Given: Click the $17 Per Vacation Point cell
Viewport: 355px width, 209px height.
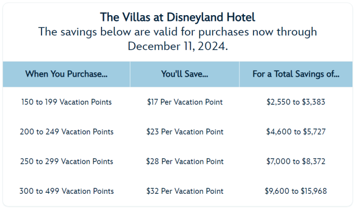Looking at the screenshot, I should click(185, 102).
